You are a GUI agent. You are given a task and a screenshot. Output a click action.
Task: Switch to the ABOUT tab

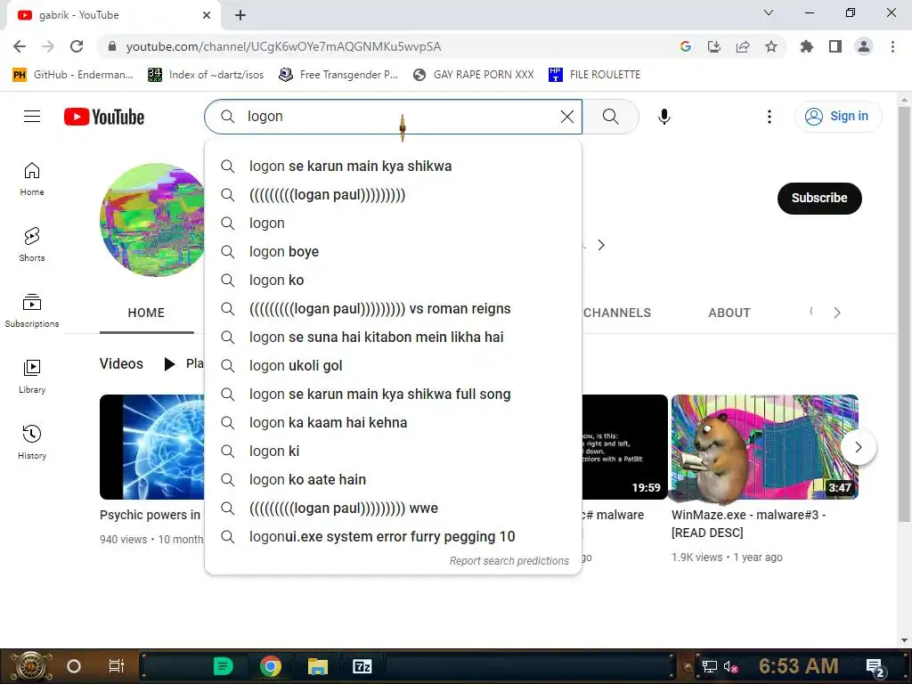point(729,313)
